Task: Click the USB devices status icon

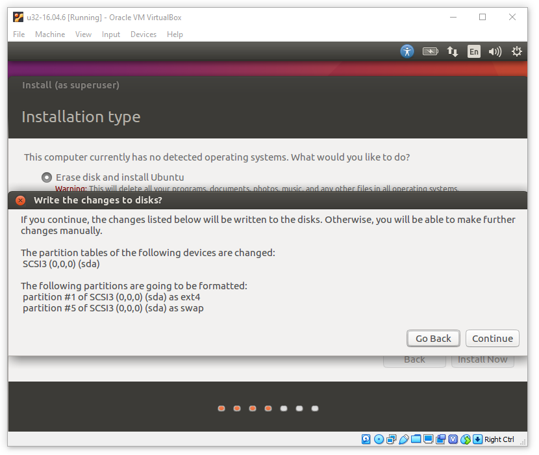Action: [404, 439]
